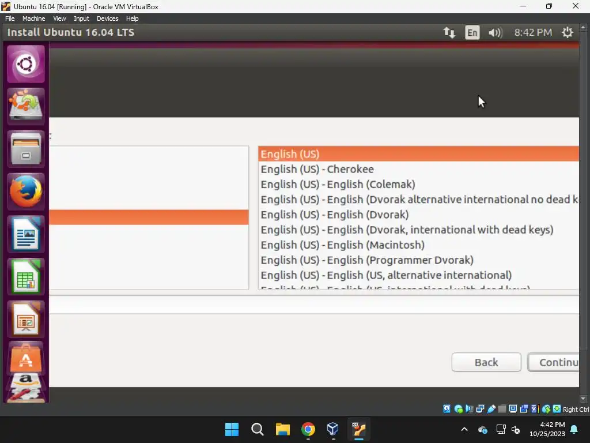Select the plain English (Dvorak) variant
Image resolution: width=590 pixels, height=443 pixels.
coord(419,215)
